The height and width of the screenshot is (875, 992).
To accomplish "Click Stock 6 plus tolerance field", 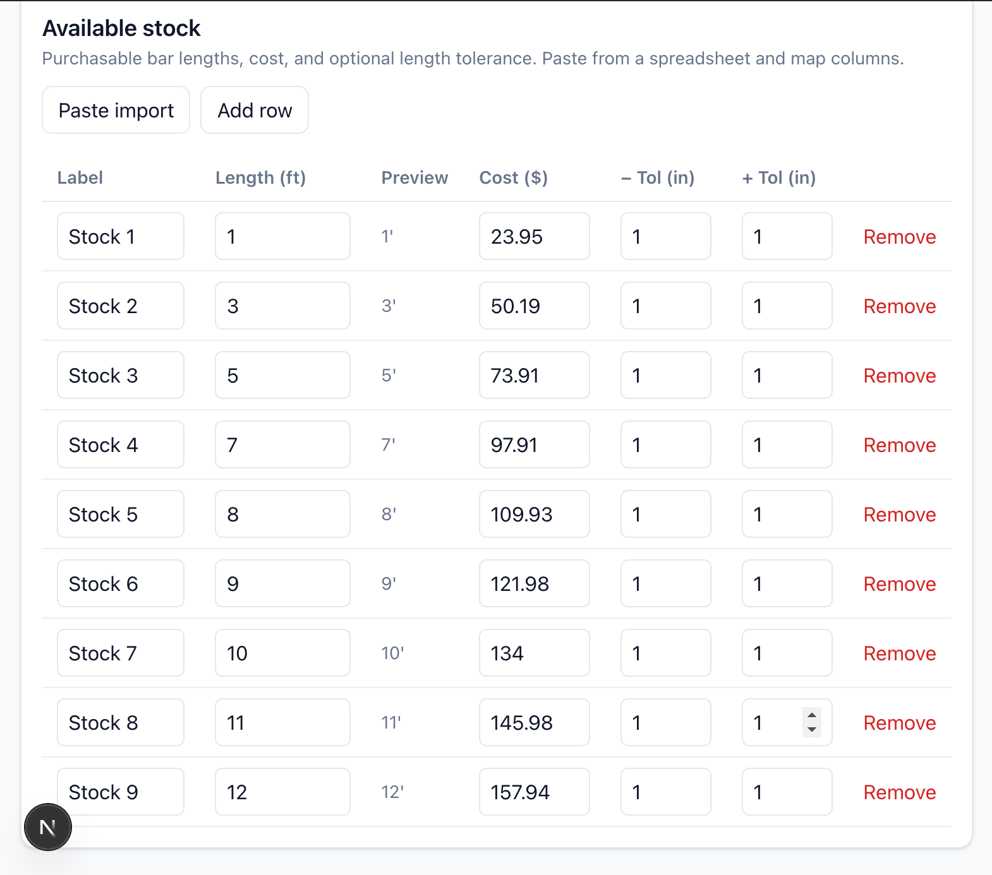I will [x=787, y=583].
